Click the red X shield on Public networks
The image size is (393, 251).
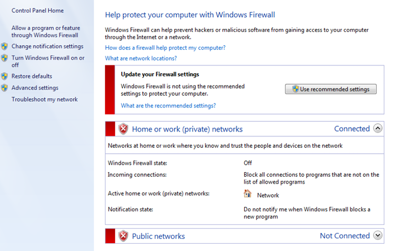123,236
